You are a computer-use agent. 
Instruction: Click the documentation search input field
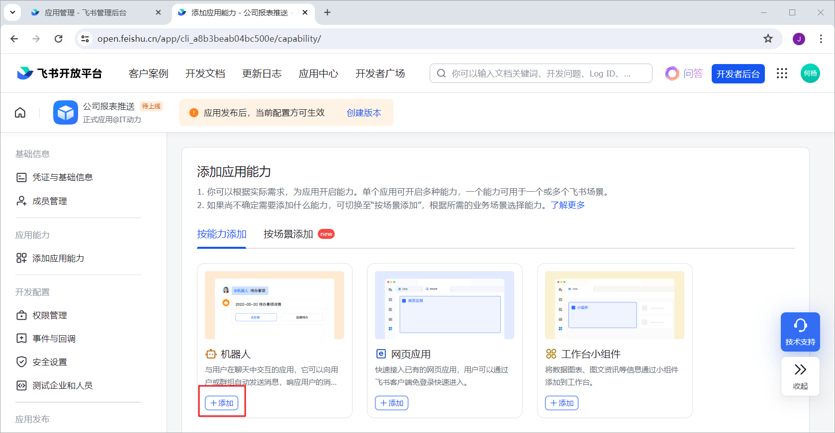(x=541, y=73)
